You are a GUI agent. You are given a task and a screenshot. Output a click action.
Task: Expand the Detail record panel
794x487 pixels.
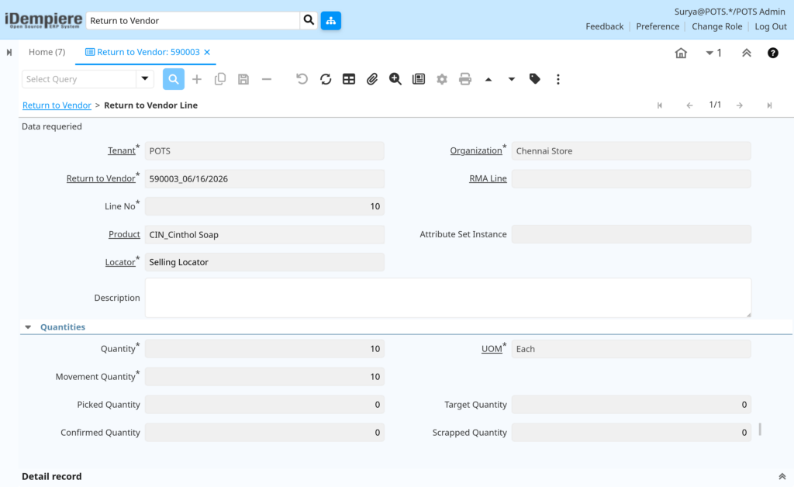(x=782, y=476)
